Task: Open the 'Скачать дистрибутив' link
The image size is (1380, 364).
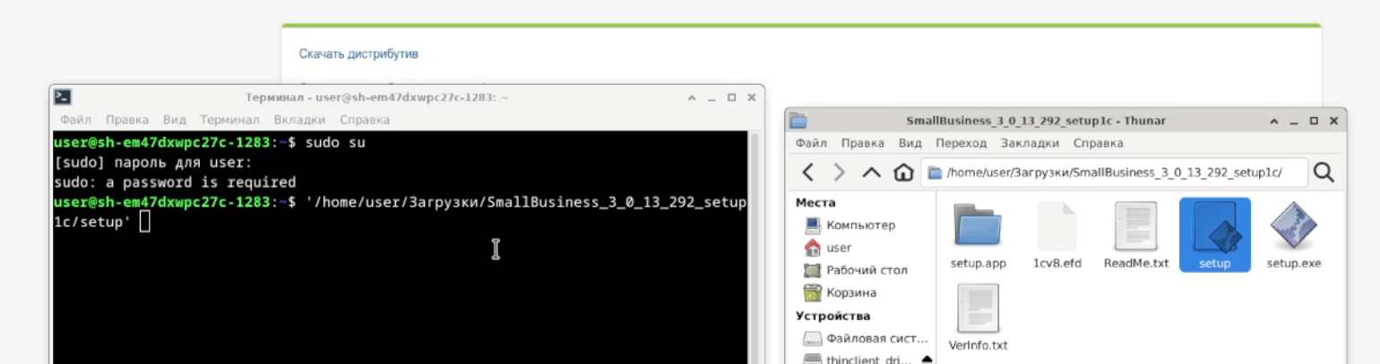Action: (358, 54)
